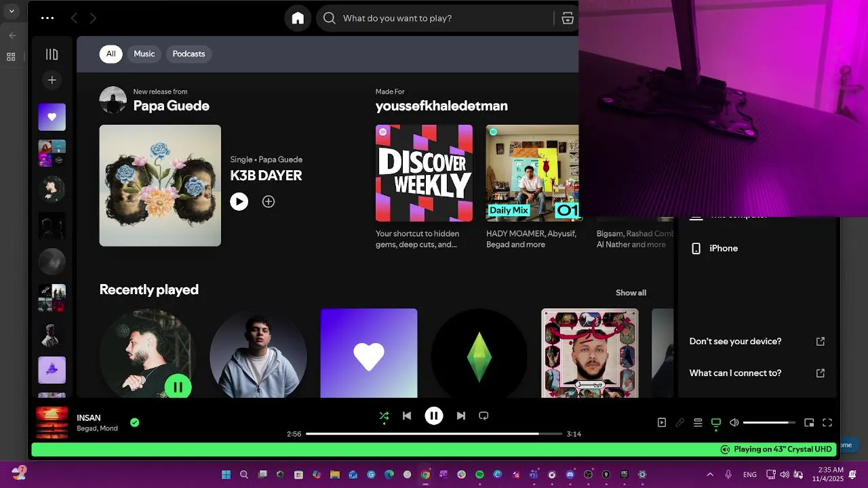Select the All filter chip
The image size is (868, 488).
(x=111, y=54)
